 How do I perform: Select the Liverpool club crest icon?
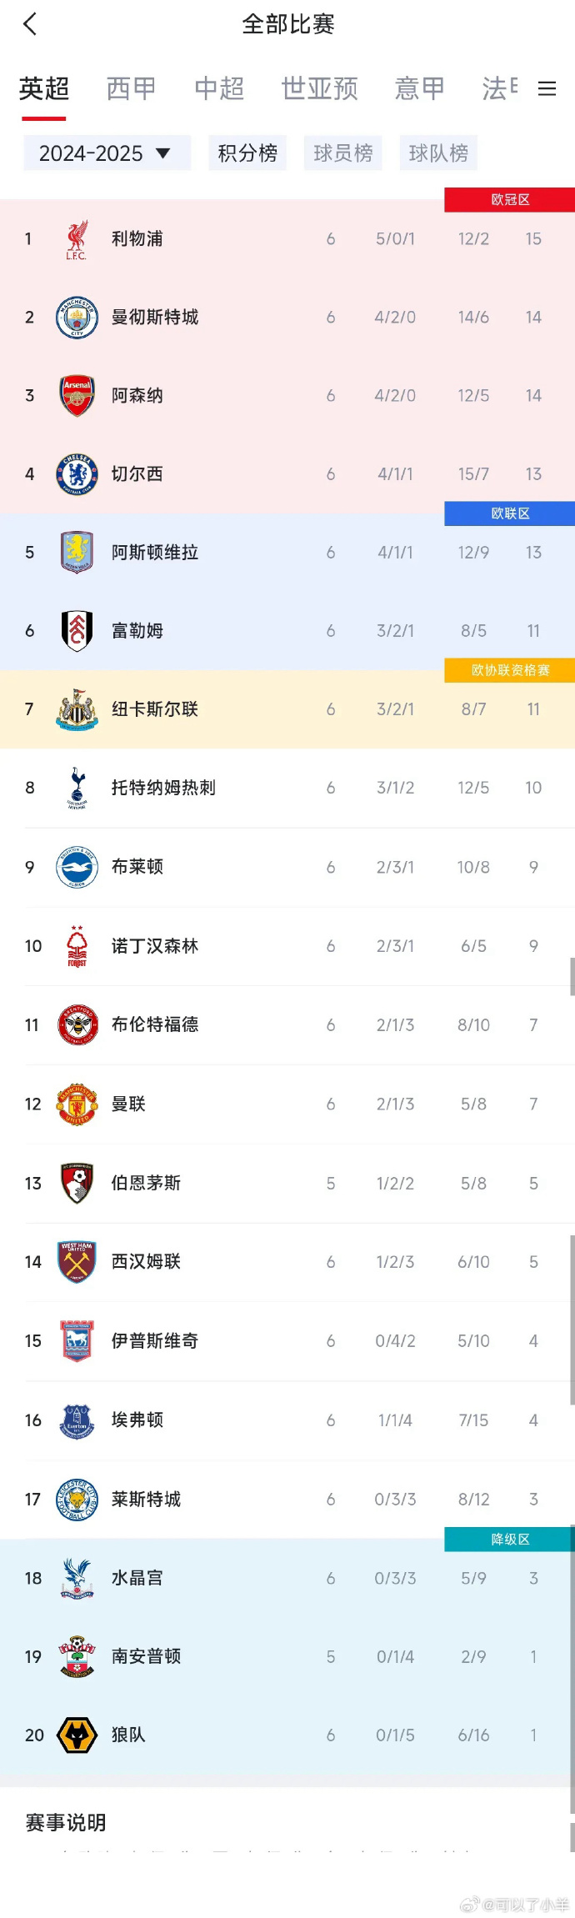(x=77, y=238)
